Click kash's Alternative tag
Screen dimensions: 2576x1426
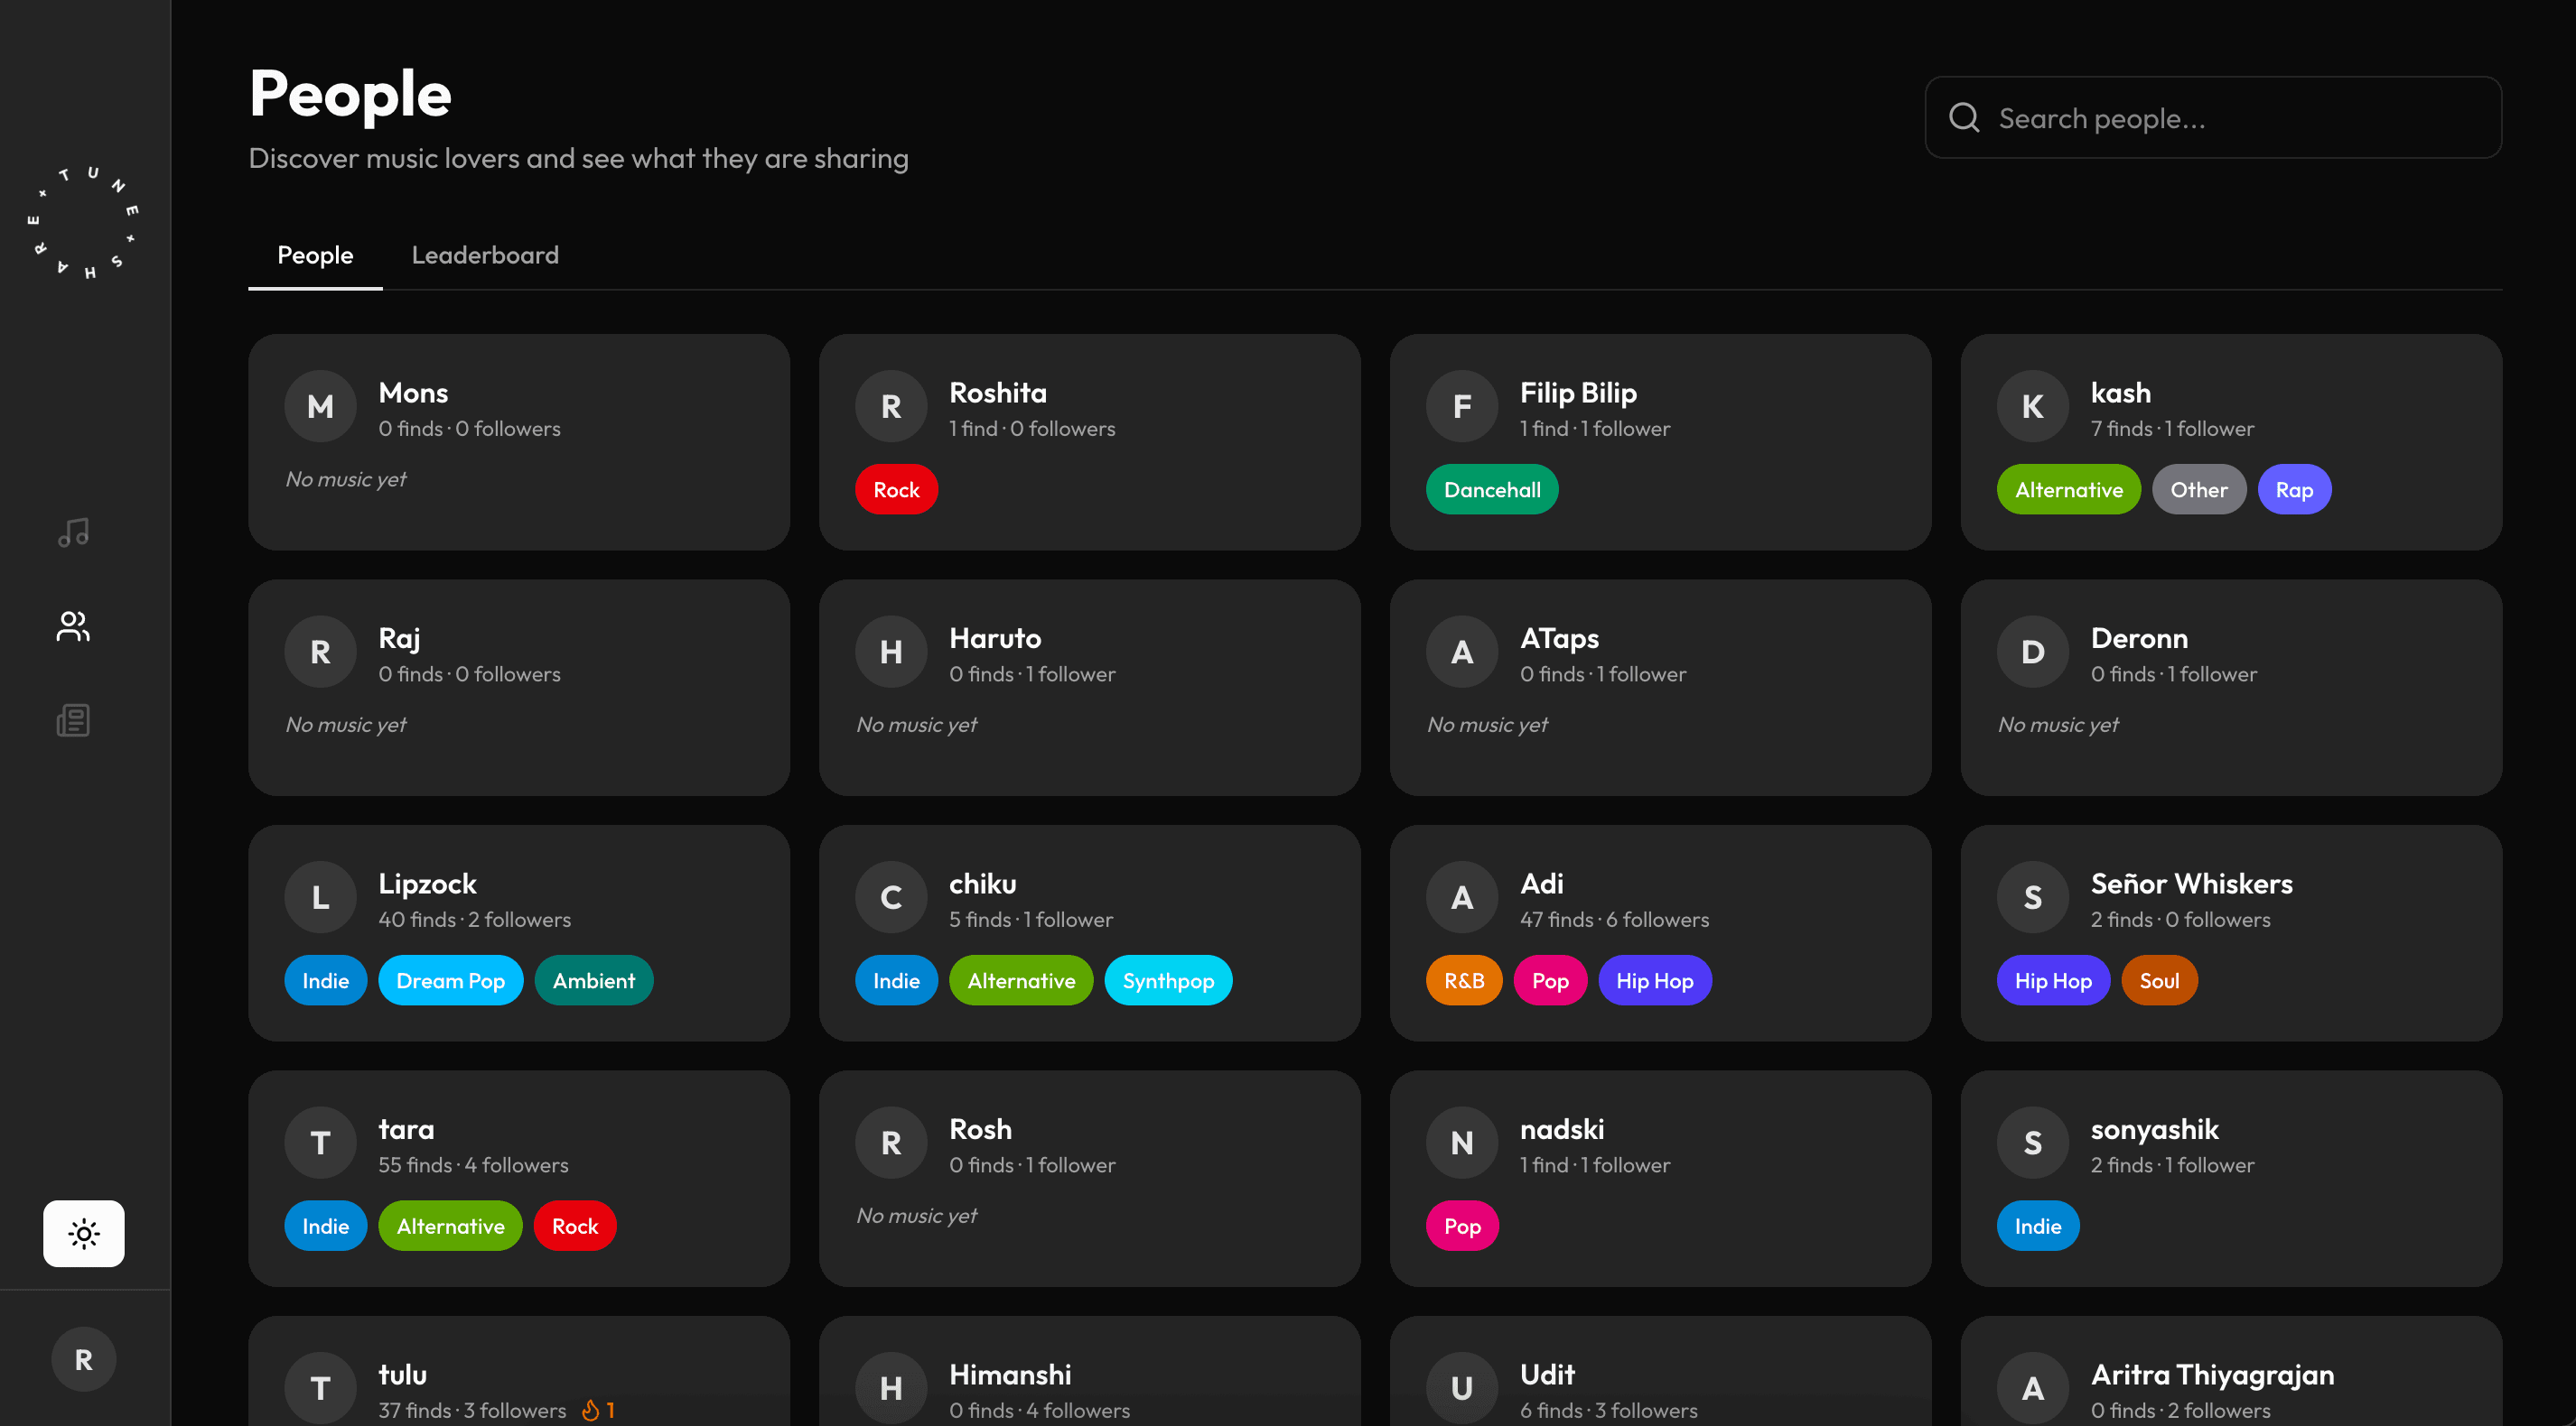coord(2068,490)
